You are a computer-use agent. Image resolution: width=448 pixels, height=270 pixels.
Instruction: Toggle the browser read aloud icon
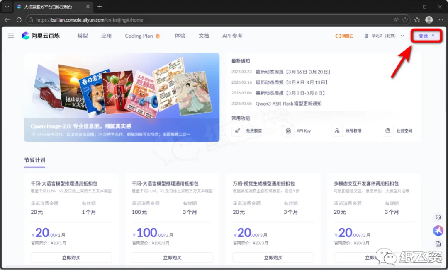pos(396,20)
